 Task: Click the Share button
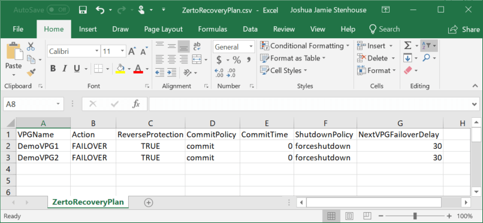click(x=464, y=29)
